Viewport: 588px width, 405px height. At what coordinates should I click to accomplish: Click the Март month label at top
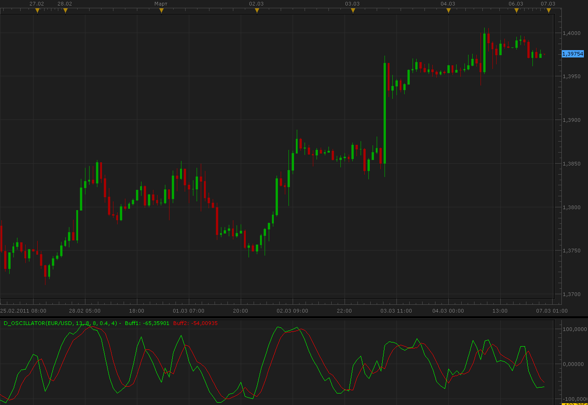coord(161,4)
